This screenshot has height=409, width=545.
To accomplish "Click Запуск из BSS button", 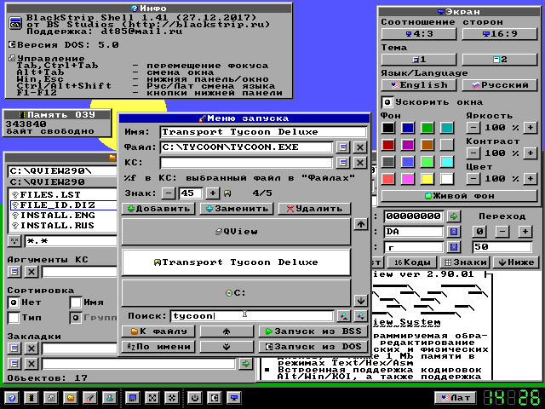I will [313, 331].
